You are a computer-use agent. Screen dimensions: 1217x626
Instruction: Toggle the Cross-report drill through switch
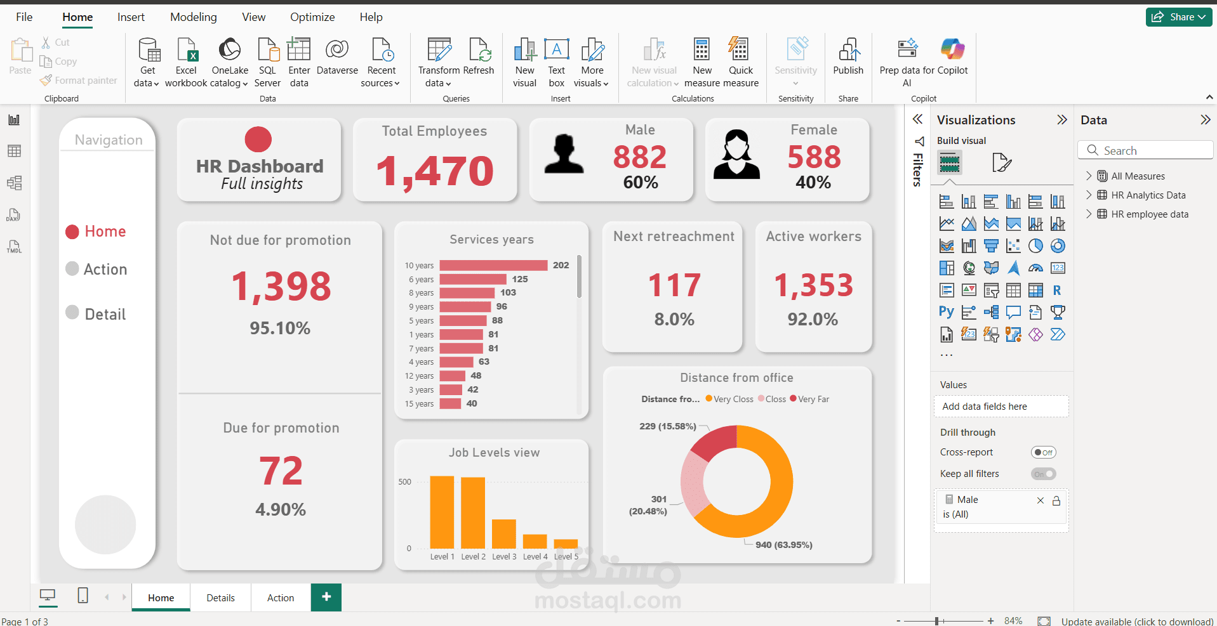pyautogui.click(x=1044, y=452)
